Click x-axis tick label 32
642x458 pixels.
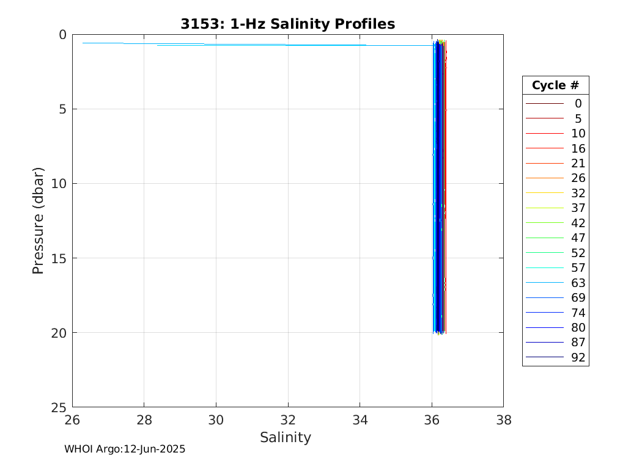click(x=288, y=420)
